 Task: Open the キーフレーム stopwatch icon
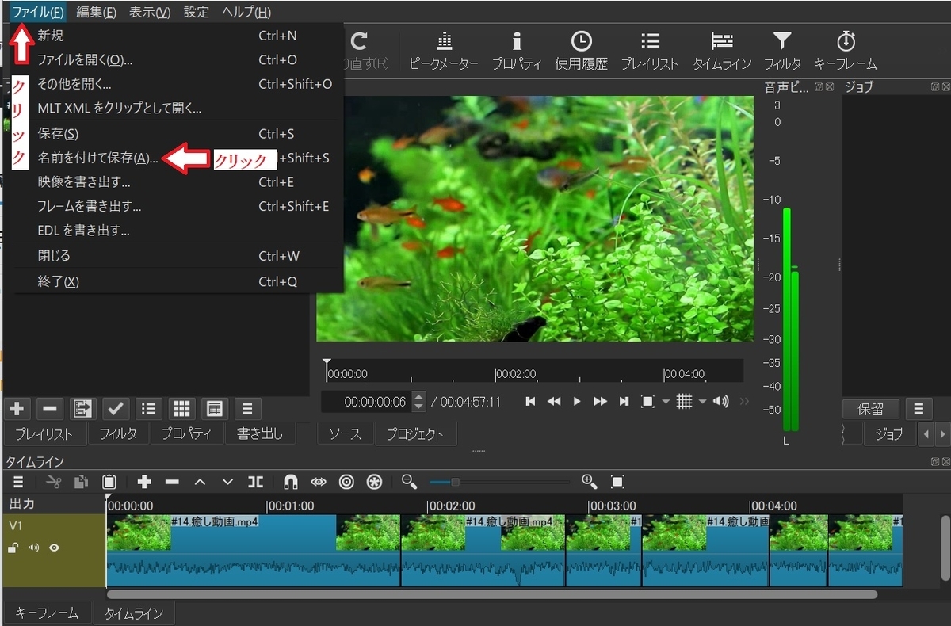click(846, 52)
